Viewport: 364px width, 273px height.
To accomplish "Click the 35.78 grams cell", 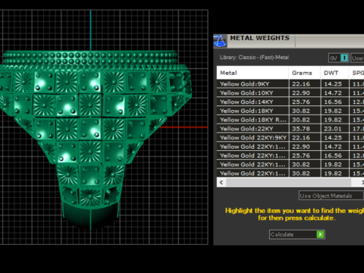I will (x=305, y=129).
